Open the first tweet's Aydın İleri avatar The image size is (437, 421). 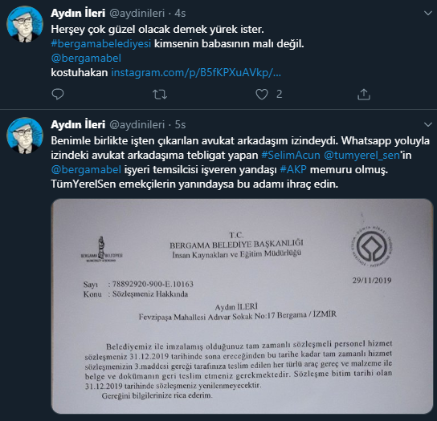(x=25, y=24)
